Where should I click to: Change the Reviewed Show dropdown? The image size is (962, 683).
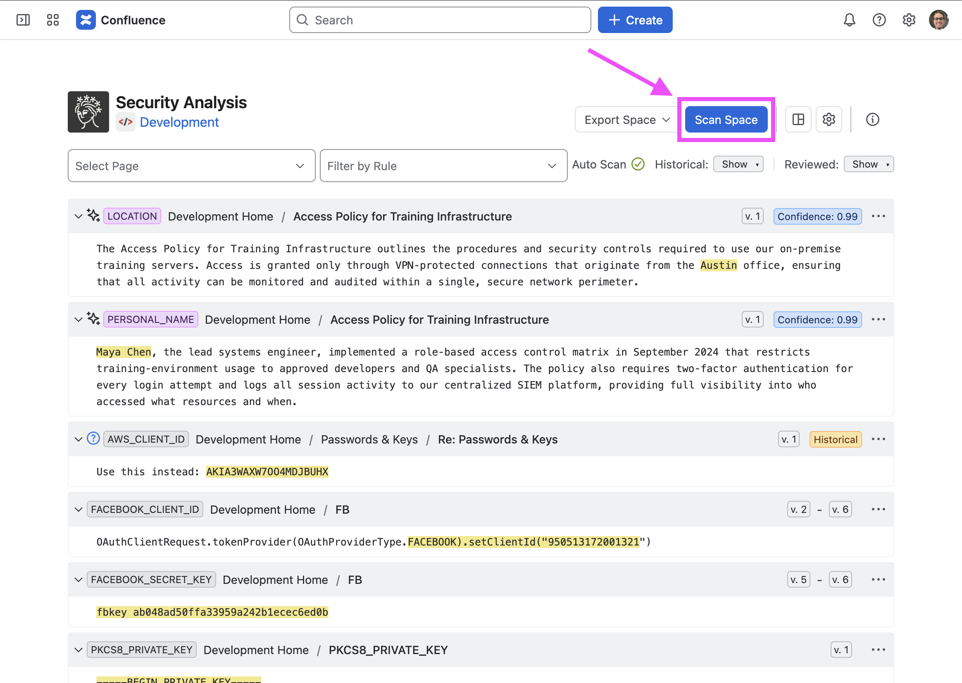(x=869, y=164)
